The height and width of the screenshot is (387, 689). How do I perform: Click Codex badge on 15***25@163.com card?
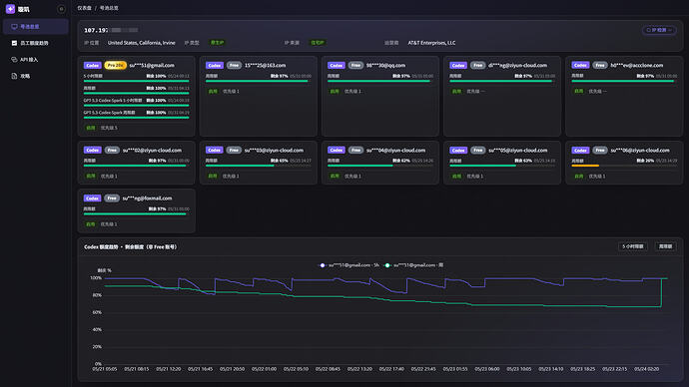215,66
